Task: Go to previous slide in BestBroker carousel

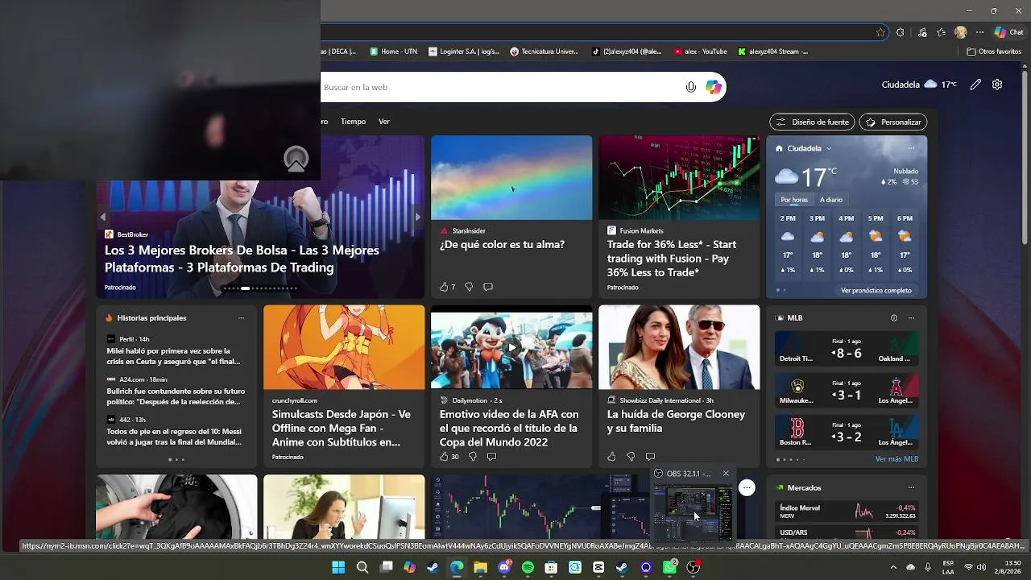Action: [102, 217]
